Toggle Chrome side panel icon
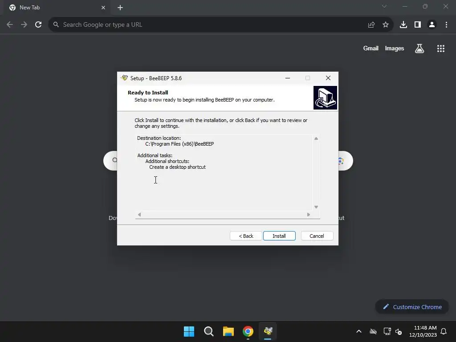Image resolution: width=456 pixels, height=342 pixels. pyautogui.click(x=418, y=25)
